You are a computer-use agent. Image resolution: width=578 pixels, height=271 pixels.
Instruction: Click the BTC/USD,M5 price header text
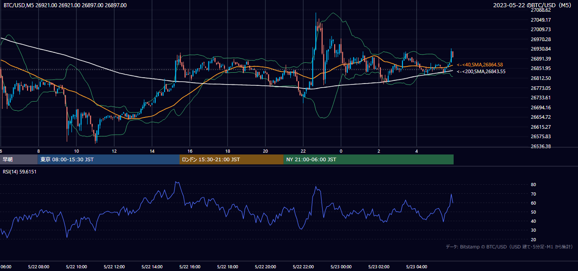tap(65, 5)
